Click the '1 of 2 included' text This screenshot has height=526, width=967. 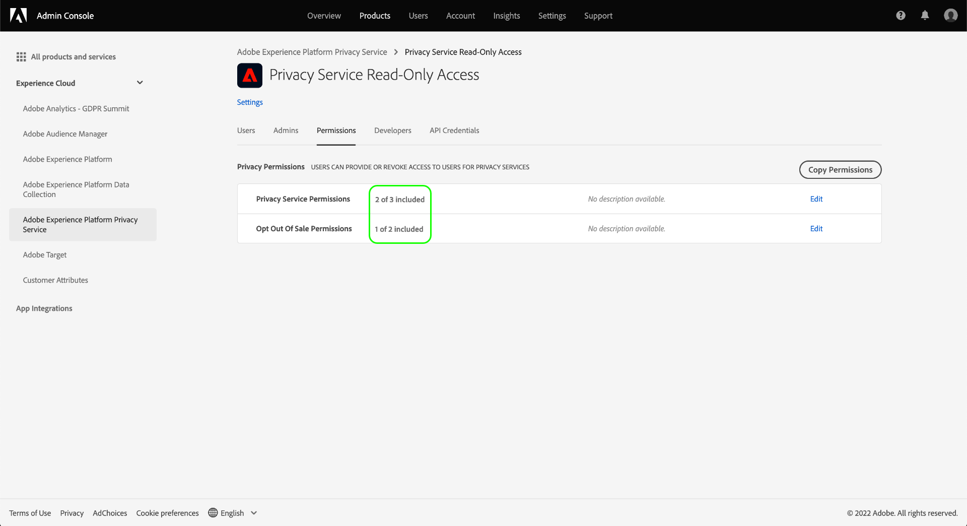coord(399,229)
